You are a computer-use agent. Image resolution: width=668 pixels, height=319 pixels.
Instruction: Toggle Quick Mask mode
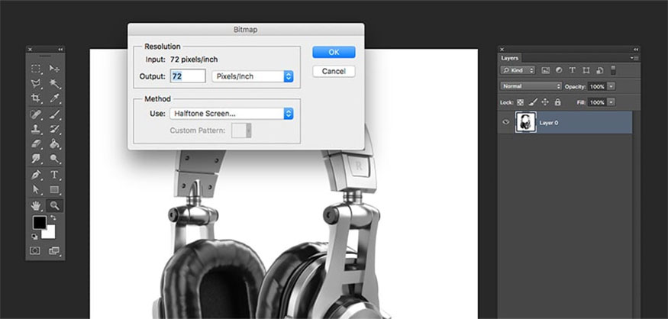tap(35, 251)
